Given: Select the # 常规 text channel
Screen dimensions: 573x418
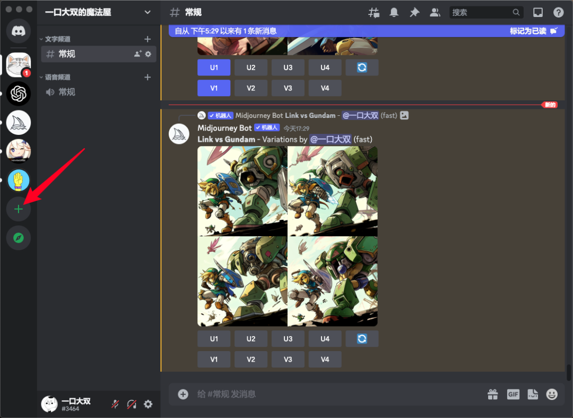Looking at the screenshot, I should [99, 54].
